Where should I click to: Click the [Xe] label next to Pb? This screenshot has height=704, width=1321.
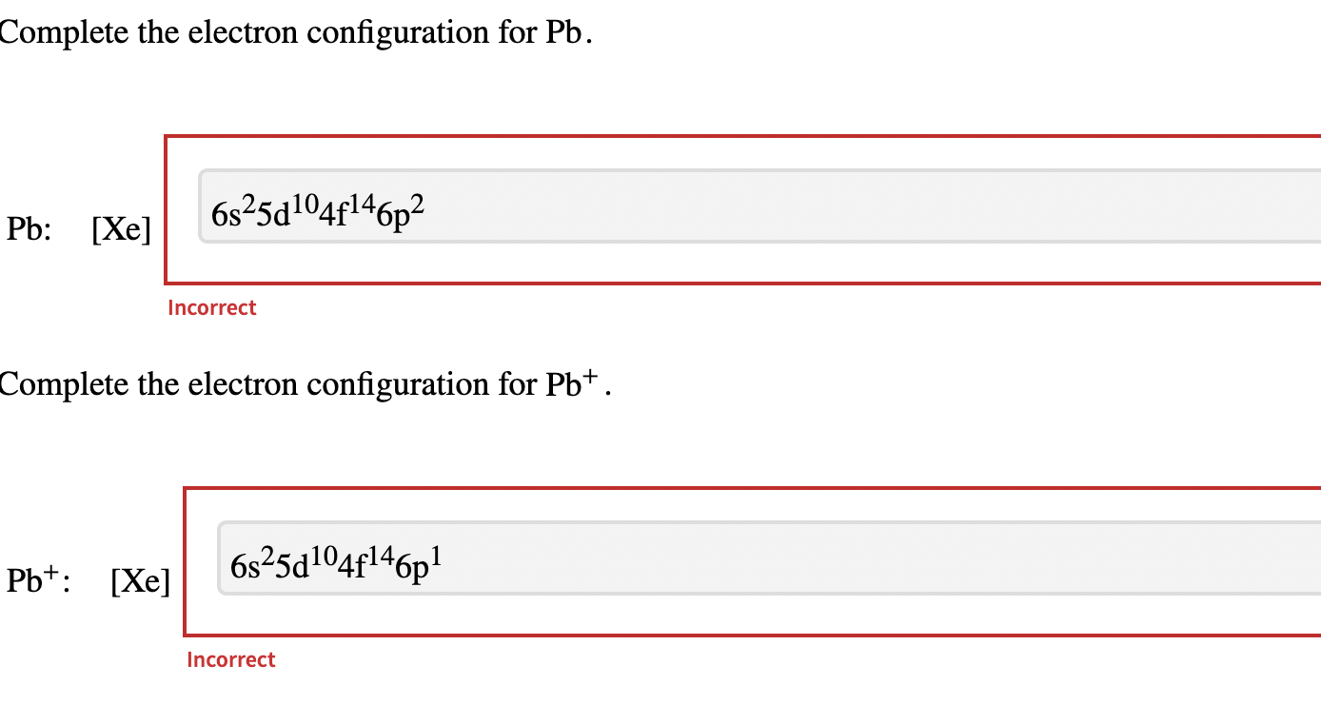click(122, 227)
